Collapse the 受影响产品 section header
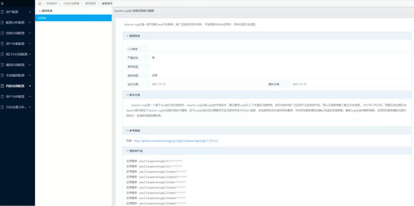Image resolution: width=414 pixels, height=206 pixels. [x=267, y=151]
